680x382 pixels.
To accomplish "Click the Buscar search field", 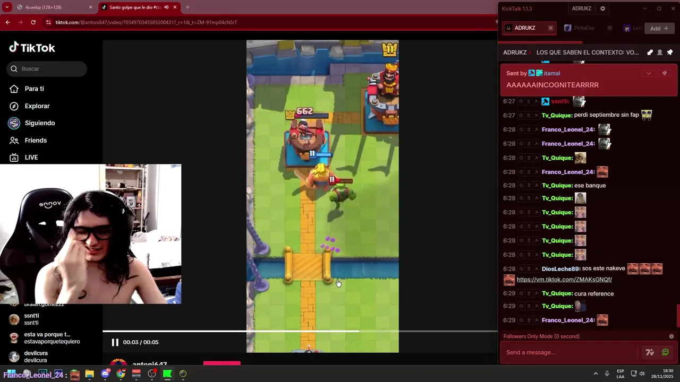I will tap(47, 69).
